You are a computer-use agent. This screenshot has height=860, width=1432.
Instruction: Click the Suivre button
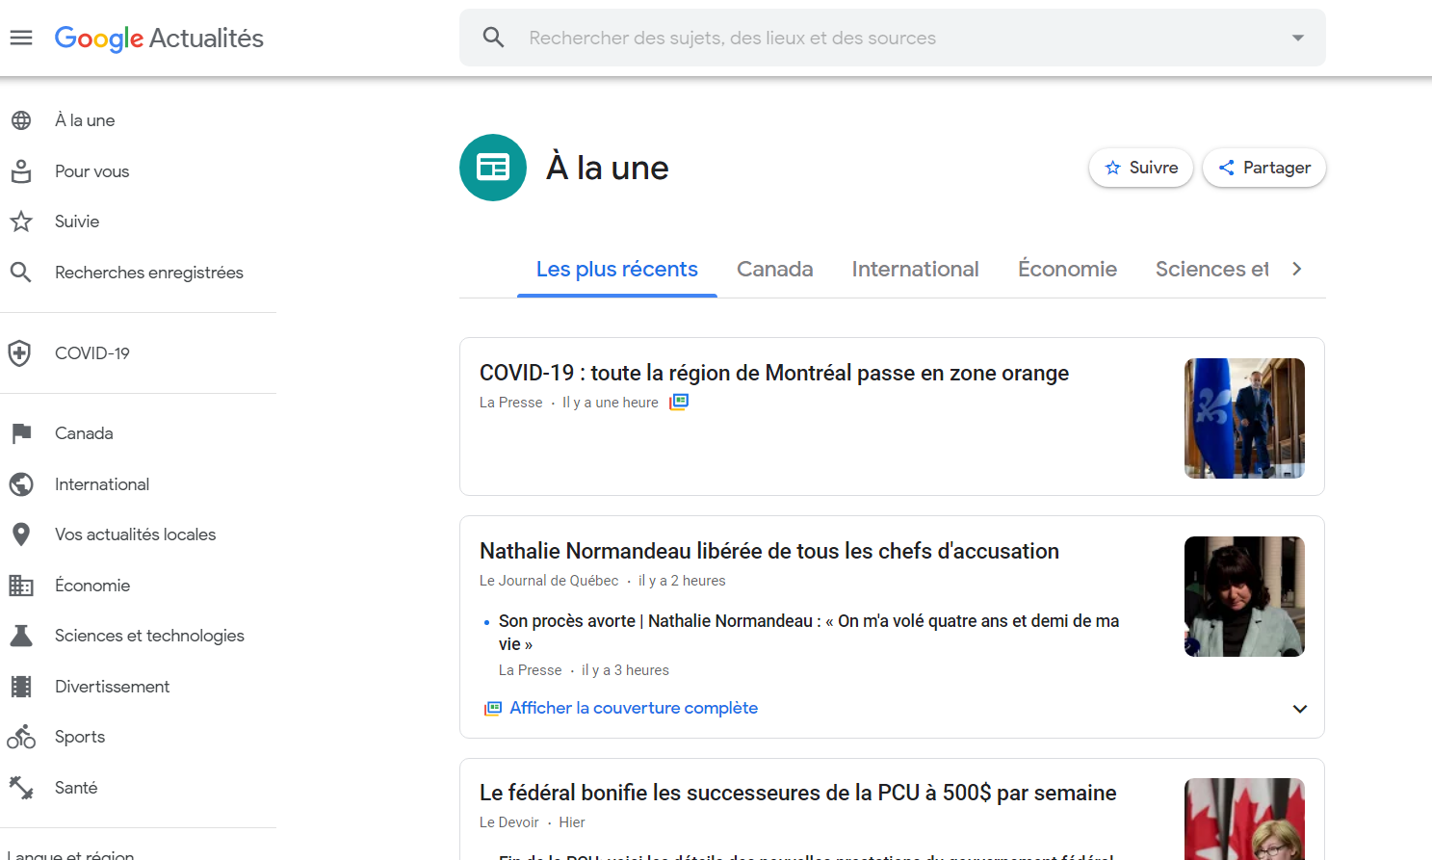(x=1141, y=168)
